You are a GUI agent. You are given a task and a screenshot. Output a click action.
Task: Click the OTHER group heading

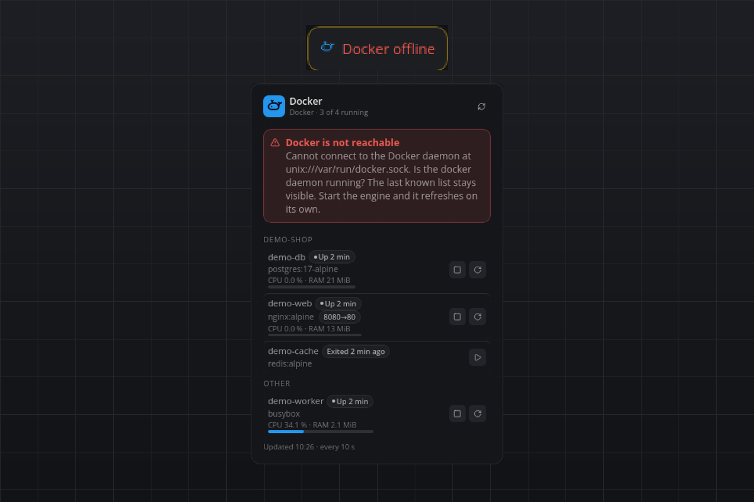(276, 383)
